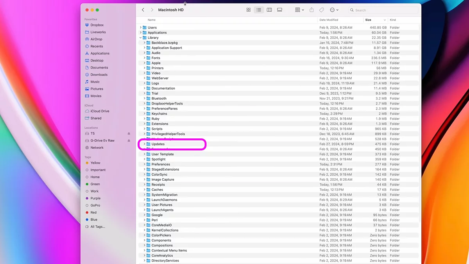This screenshot has height=264, width=469.
Task: Open Dropbox from Favorites sidebar
Action: click(x=97, y=25)
